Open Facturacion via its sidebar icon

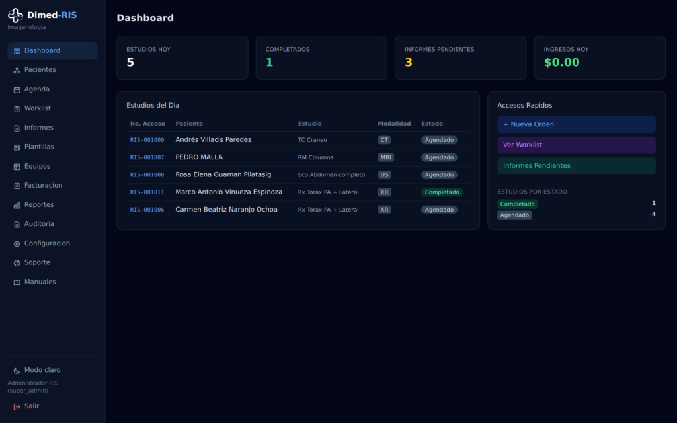[17, 186]
